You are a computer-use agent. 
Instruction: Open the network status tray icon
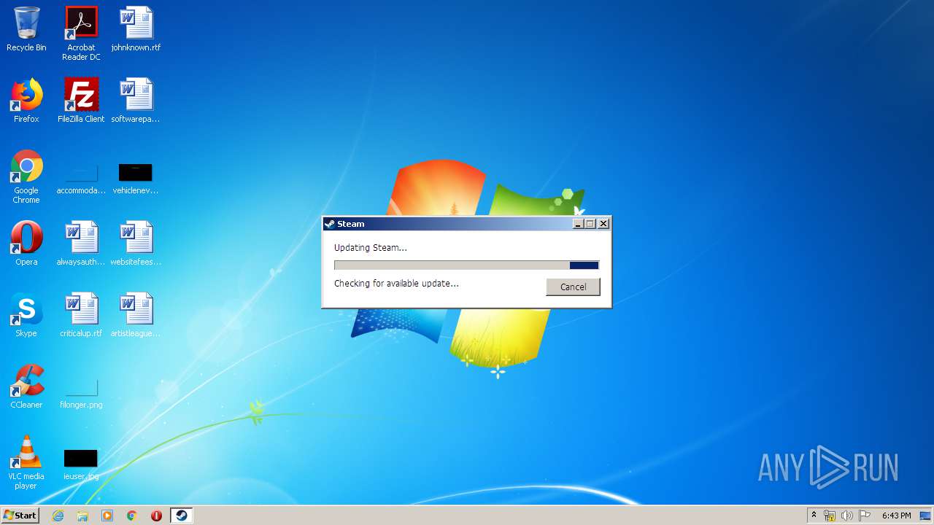(830, 516)
